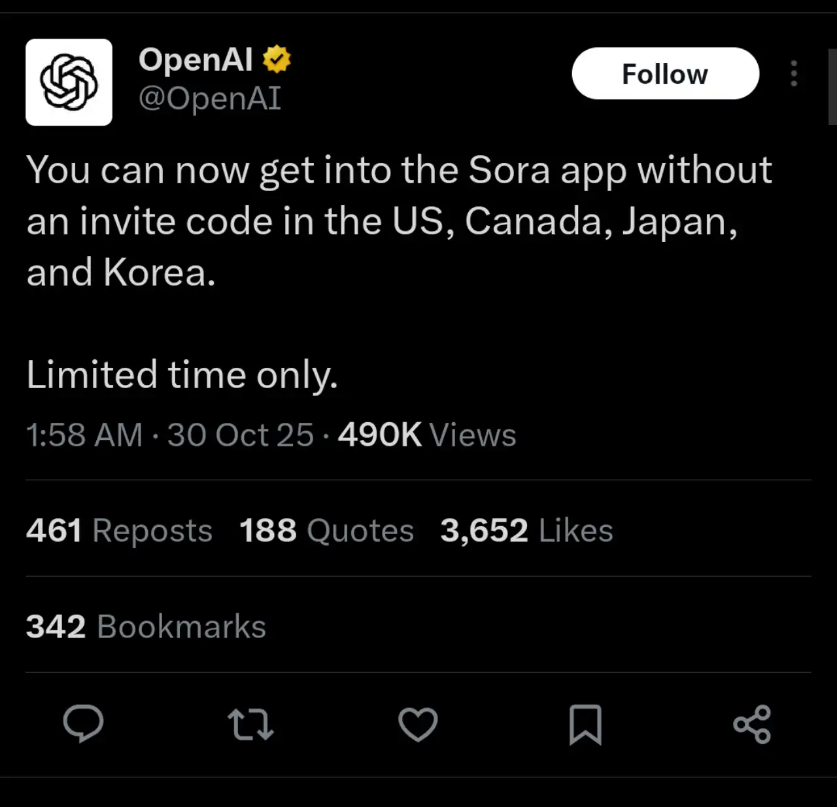Click the 490K Views count
The height and width of the screenshot is (807, 837).
click(x=427, y=435)
